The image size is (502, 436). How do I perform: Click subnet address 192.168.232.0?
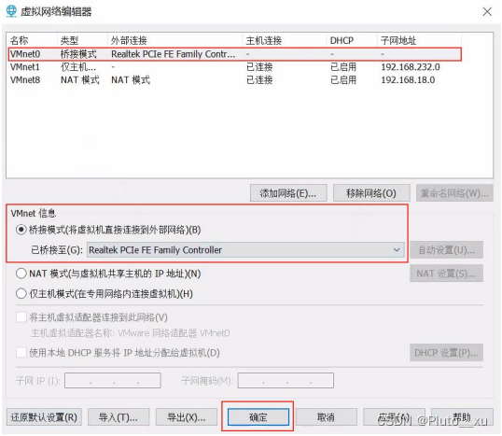(411, 67)
